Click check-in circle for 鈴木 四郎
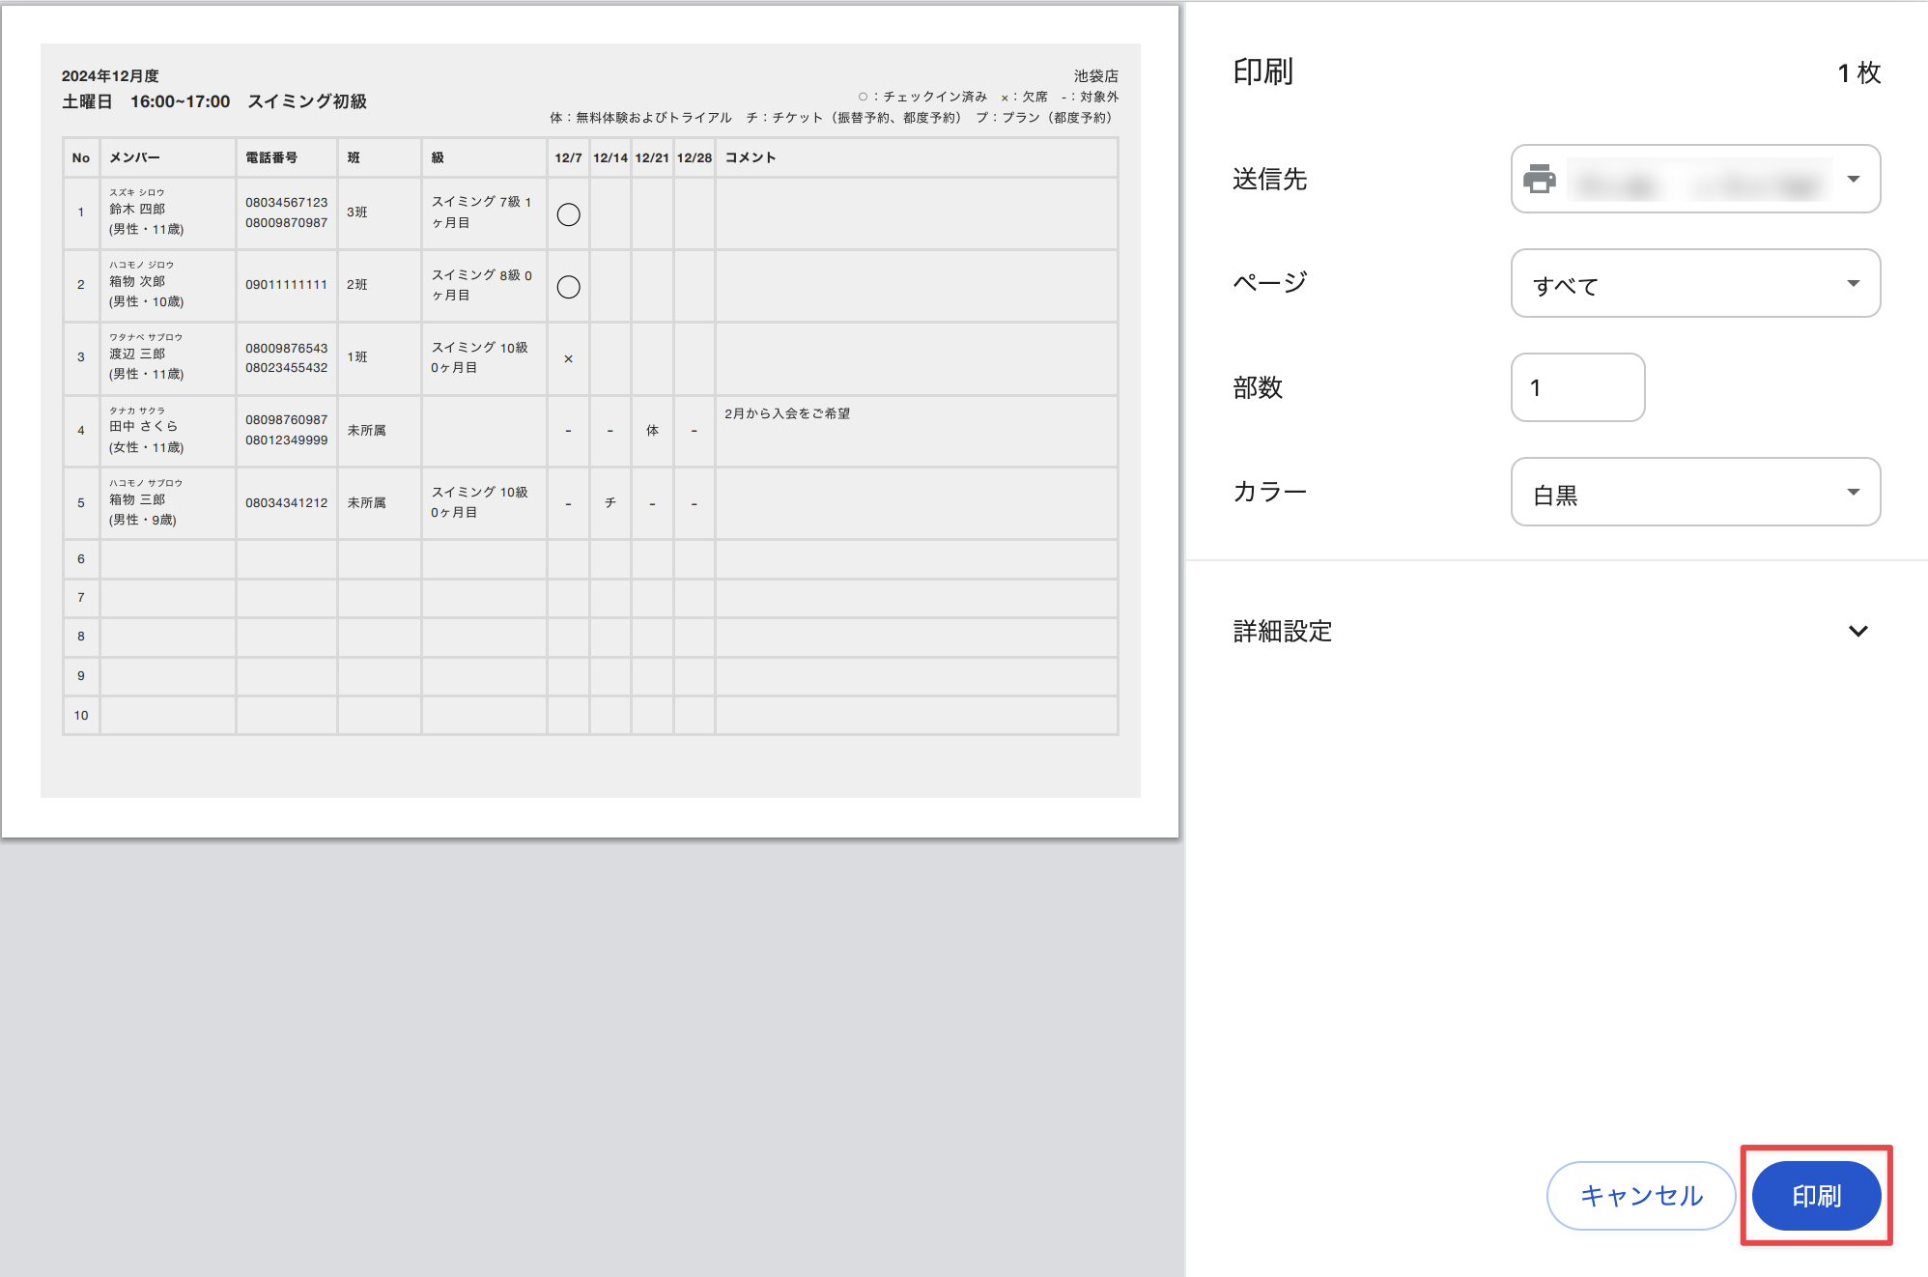Image resolution: width=1928 pixels, height=1277 pixels. [568, 214]
